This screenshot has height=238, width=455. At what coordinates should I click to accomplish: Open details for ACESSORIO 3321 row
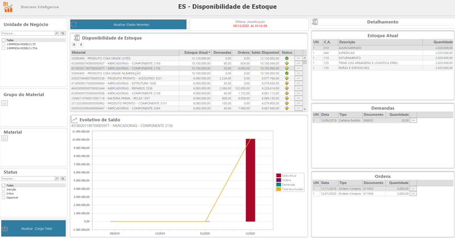click(x=298, y=78)
